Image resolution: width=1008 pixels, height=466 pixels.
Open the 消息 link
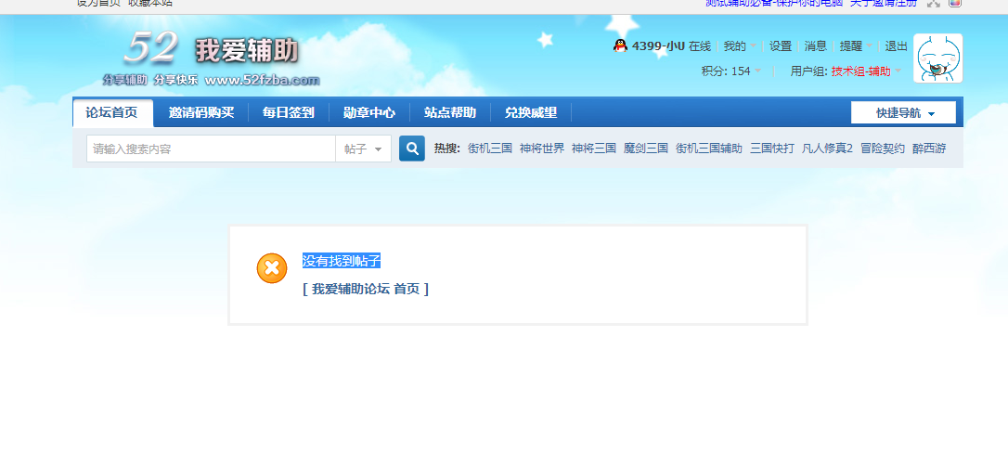coord(816,46)
